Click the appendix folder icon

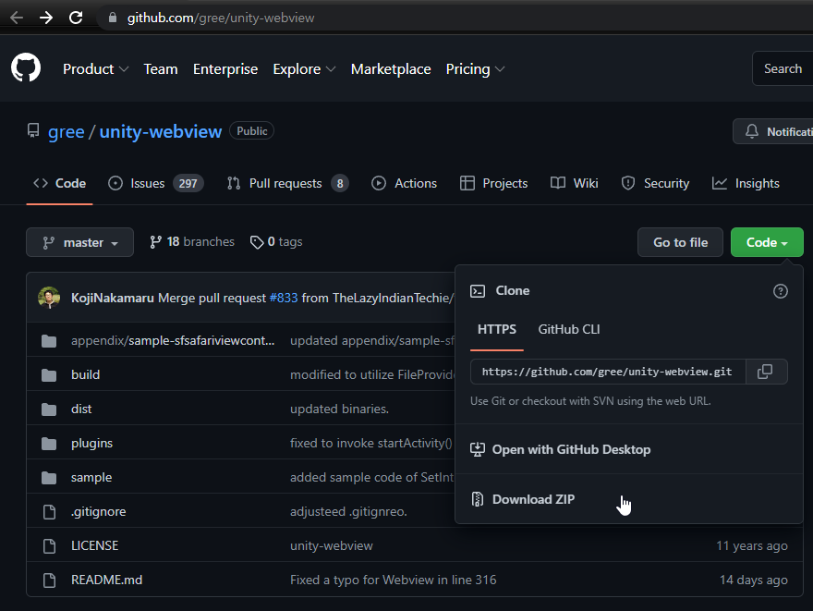pos(49,341)
